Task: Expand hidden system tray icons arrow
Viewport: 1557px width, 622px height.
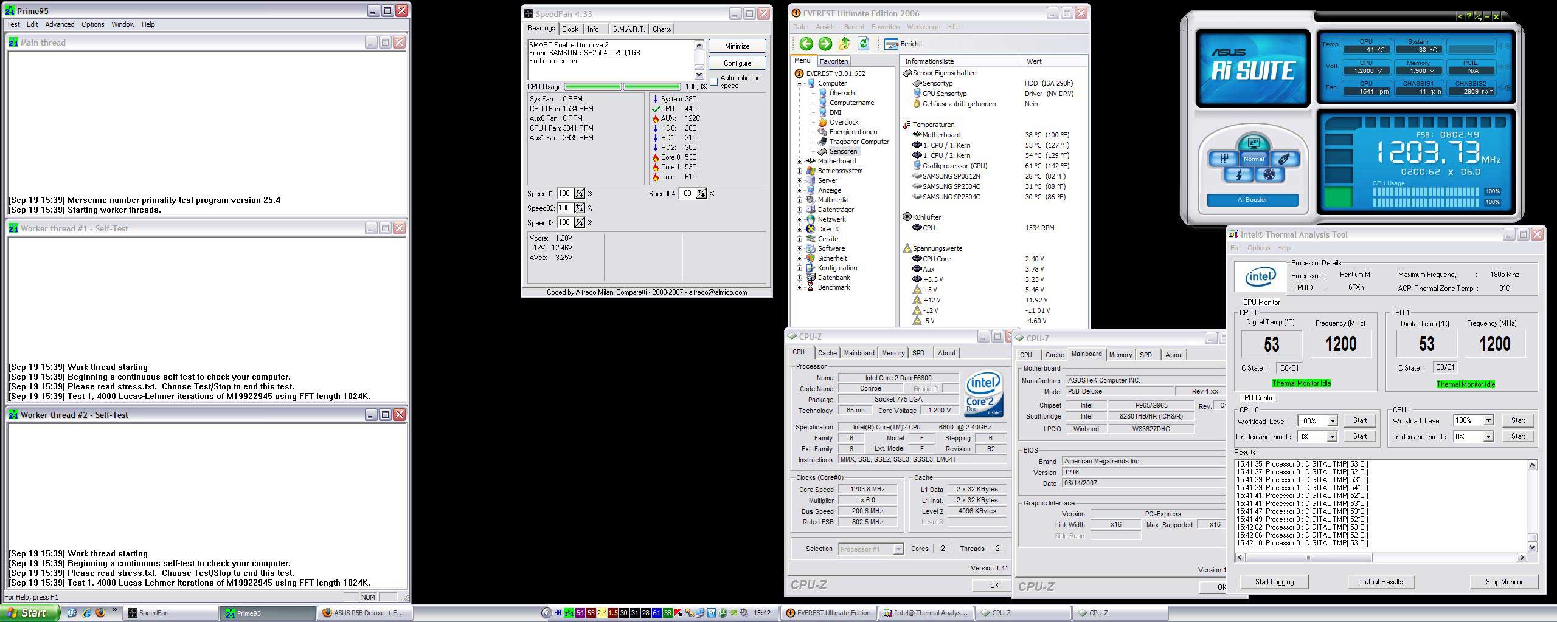Action: pos(546,613)
